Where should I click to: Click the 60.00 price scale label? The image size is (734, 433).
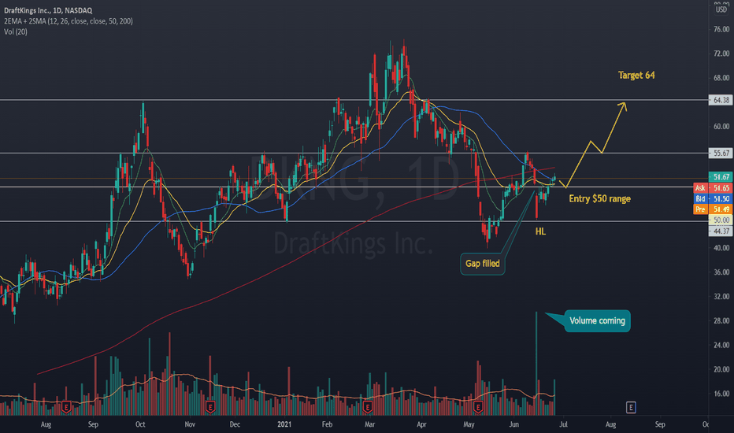pyautogui.click(x=721, y=127)
